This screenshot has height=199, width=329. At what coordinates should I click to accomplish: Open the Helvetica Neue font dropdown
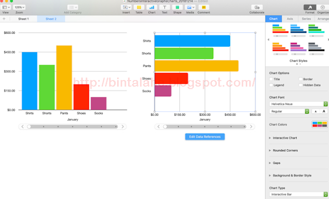(x=298, y=104)
